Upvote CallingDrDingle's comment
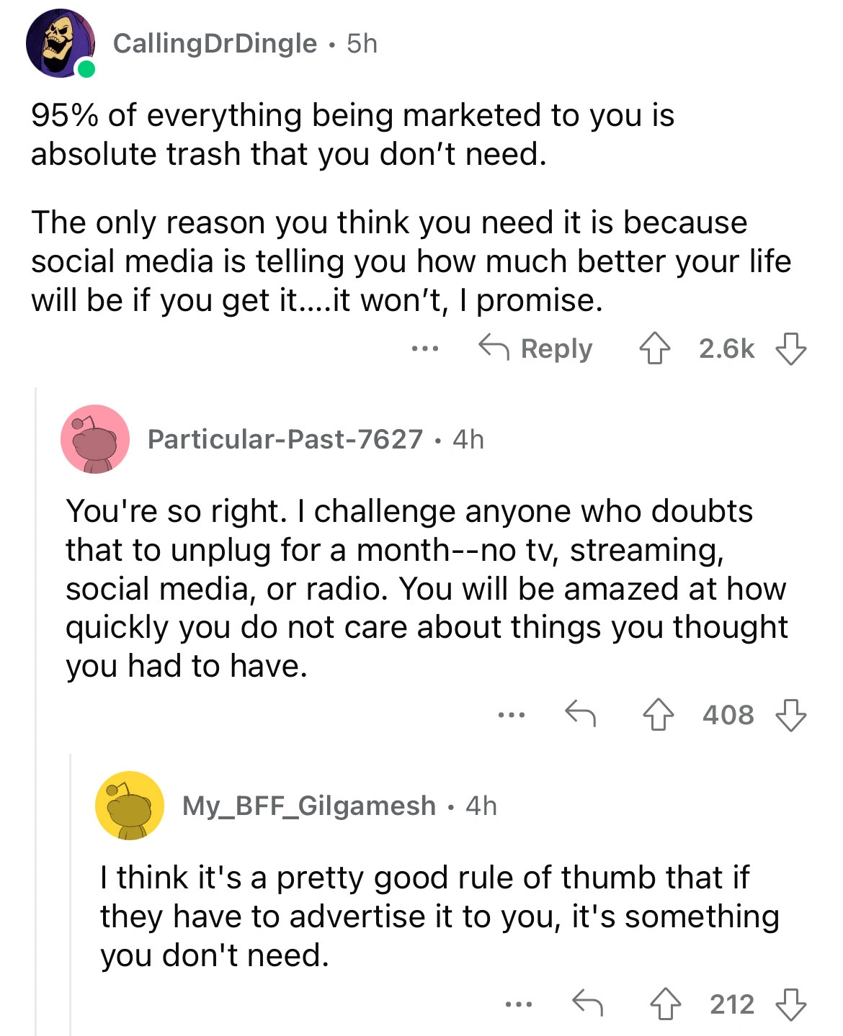The height and width of the screenshot is (1036, 843). (x=655, y=349)
